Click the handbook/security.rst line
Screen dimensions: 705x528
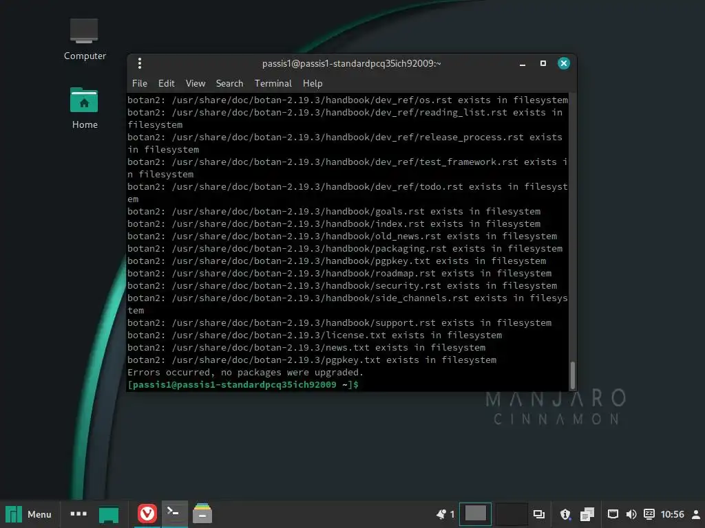point(342,285)
